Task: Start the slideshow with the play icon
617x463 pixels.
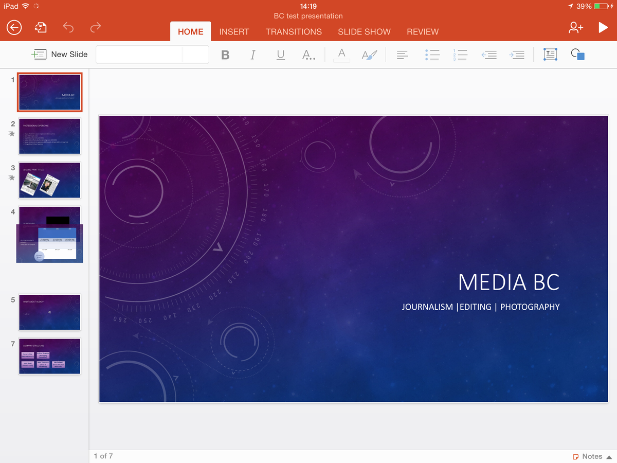Action: (603, 28)
